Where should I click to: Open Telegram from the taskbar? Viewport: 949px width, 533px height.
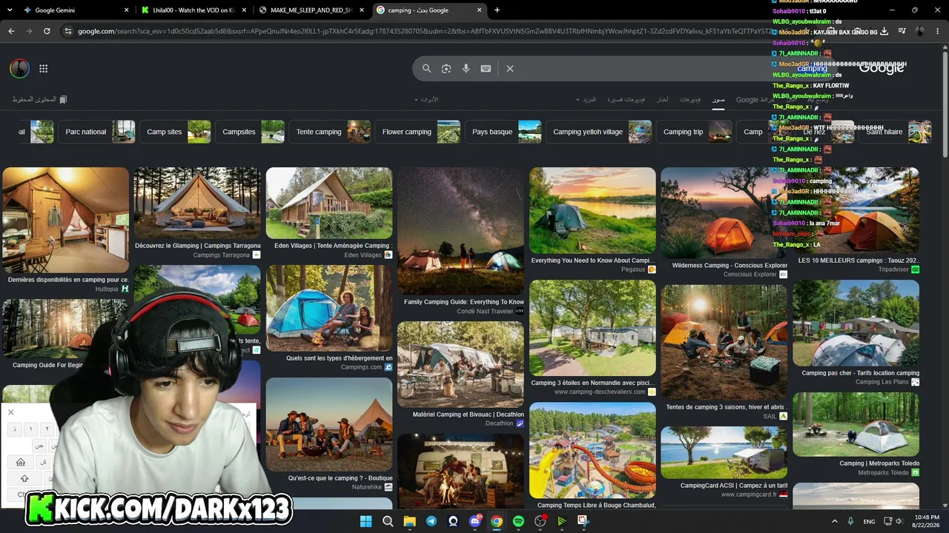tap(431, 521)
